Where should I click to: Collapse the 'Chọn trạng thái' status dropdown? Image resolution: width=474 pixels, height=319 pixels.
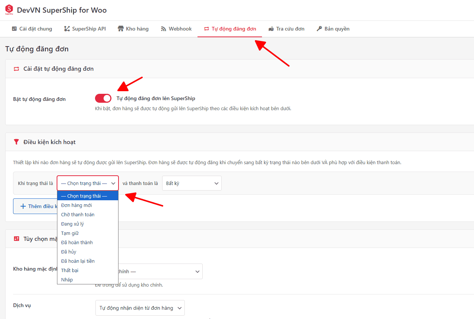(88, 183)
